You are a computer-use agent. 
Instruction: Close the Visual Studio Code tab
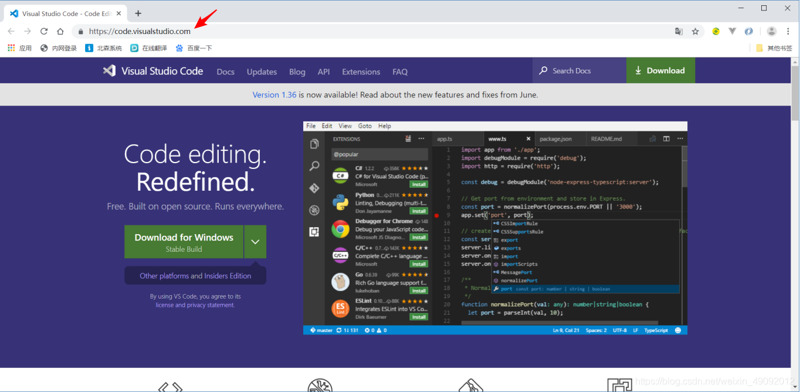click(x=119, y=13)
